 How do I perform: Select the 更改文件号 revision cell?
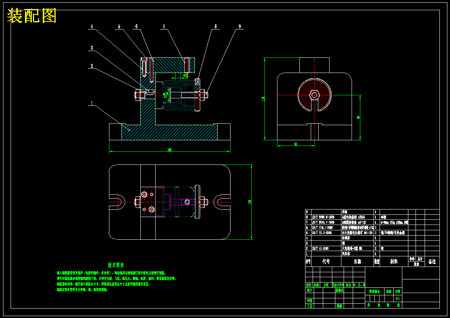click(338, 285)
